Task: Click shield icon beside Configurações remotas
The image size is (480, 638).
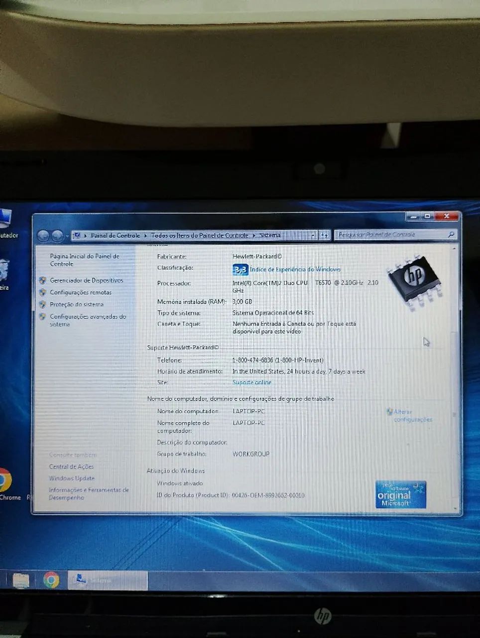Action: coord(43,292)
